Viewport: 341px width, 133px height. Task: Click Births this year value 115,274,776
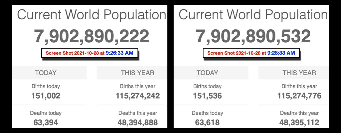point(299,96)
